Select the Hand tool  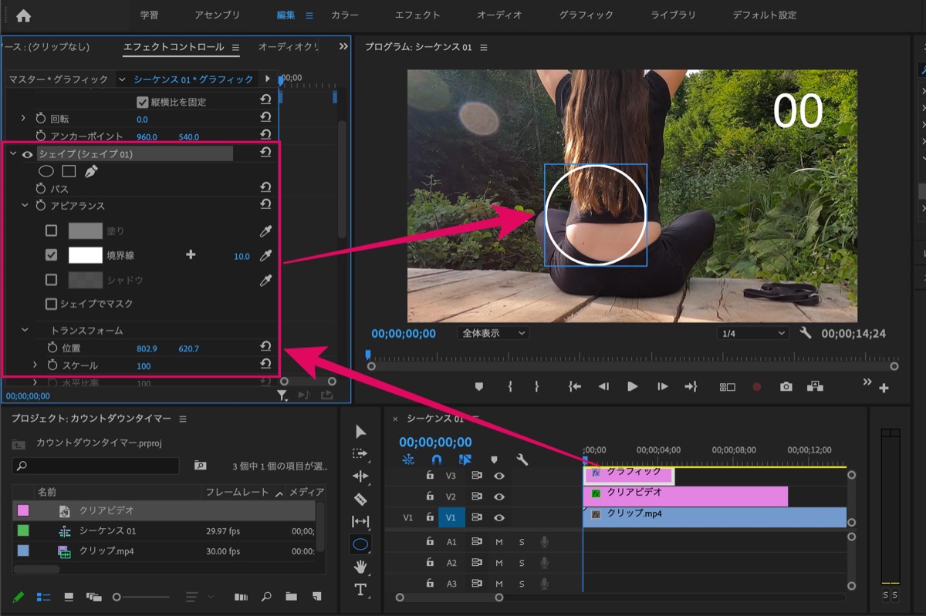(360, 567)
